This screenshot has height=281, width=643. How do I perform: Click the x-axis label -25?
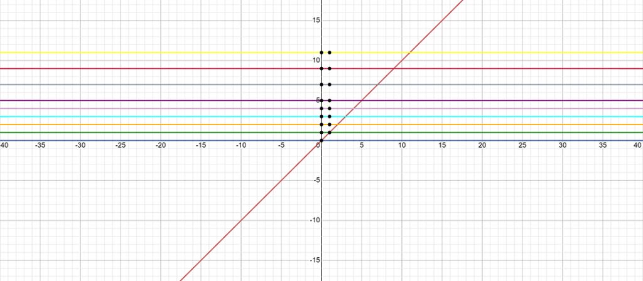pyautogui.click(x=120, y=145)
